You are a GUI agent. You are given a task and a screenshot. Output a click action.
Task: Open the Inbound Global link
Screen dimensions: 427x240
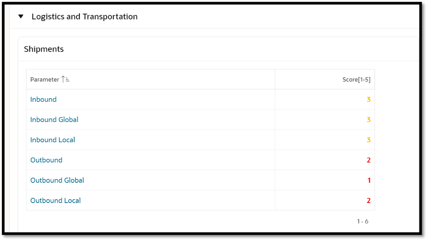[54, 120]
